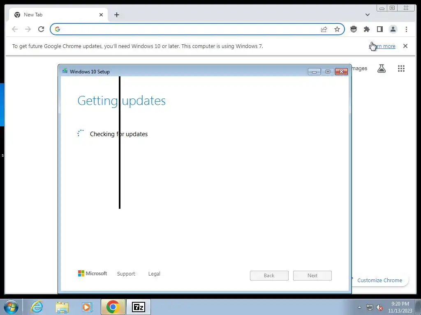Toggle the Chrome side panel icon

[x=379, y=29]
